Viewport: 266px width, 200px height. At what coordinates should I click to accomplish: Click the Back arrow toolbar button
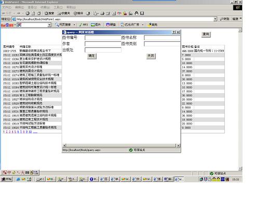(7, 14)
